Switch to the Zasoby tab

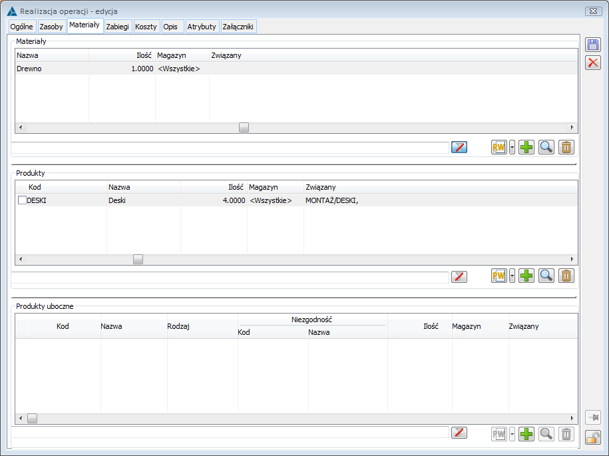coord(51,27)
